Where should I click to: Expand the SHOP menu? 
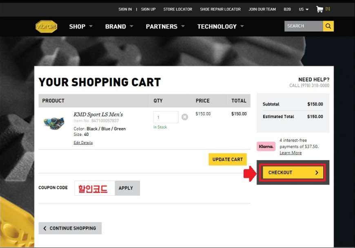tap(81, 27)
